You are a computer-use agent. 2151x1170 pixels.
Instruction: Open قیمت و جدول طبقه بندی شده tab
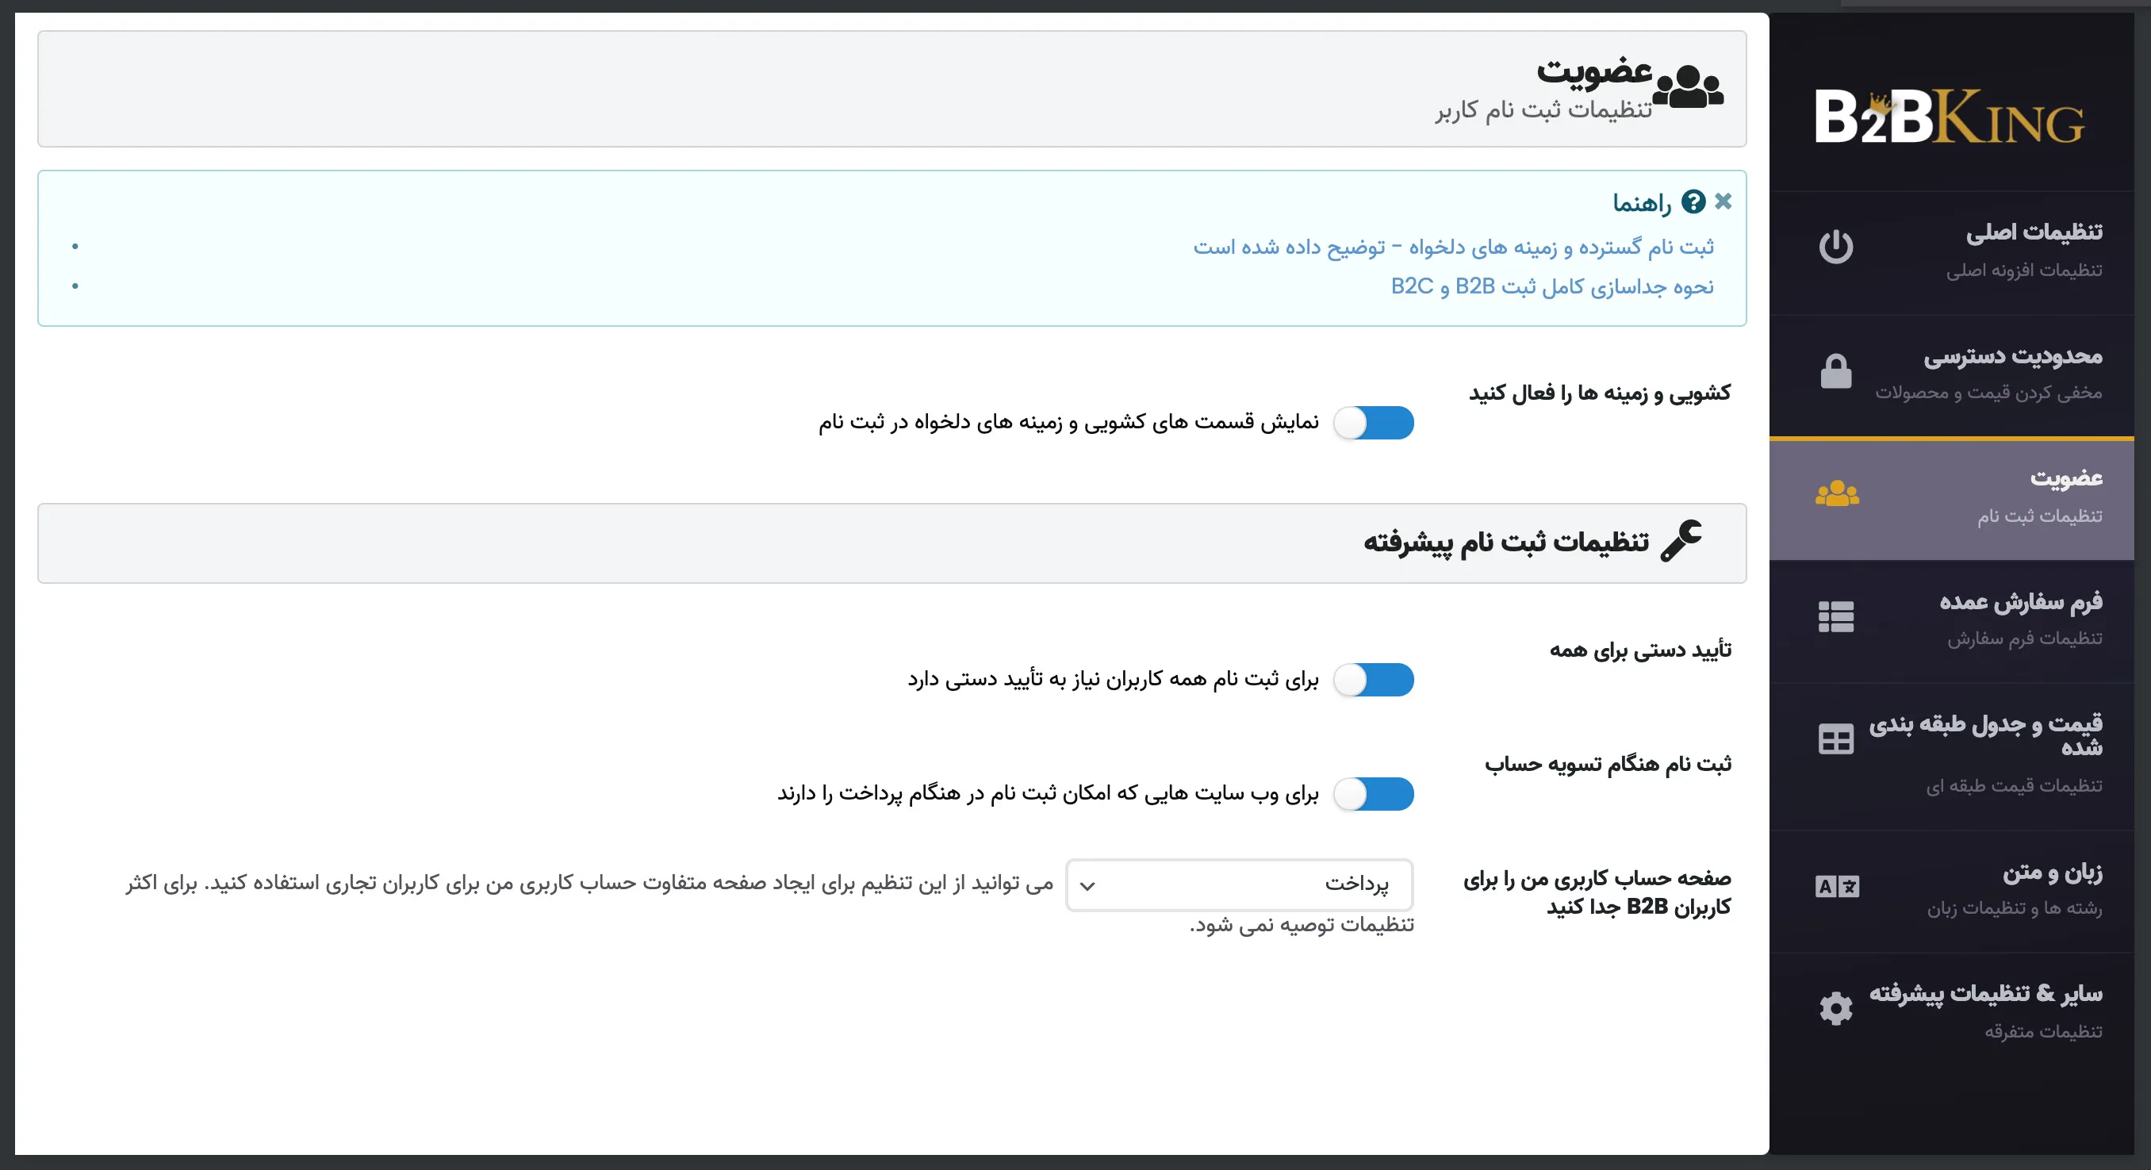pyautogui.click(x=1951, y=757)
